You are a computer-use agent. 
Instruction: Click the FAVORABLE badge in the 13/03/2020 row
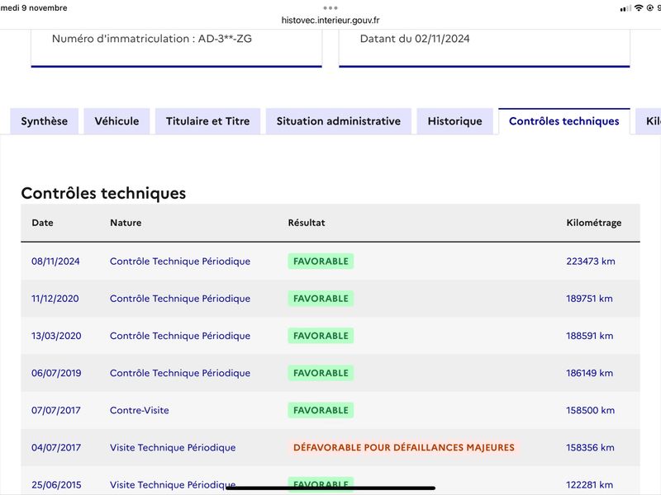click(x=321, y=336)
